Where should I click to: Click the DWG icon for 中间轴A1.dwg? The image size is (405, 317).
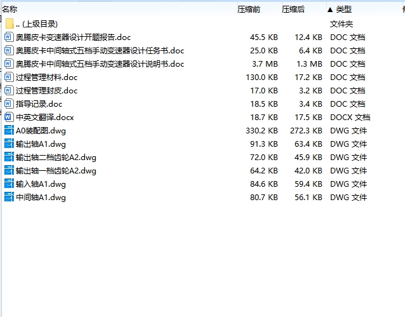(x=9, y=198)
